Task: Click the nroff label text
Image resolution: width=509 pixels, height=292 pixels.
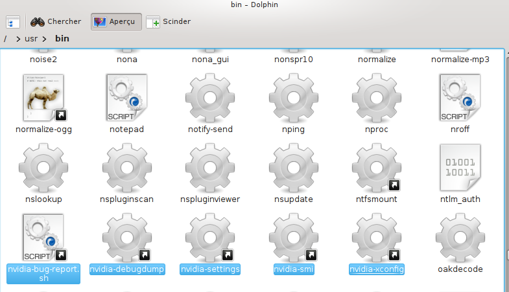Action: click(x=460, y=129)
